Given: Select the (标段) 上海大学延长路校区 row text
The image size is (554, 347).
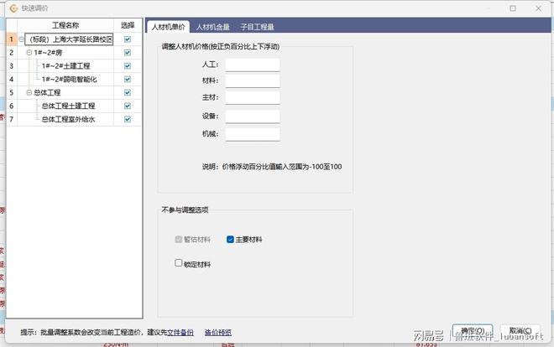Looking at the screenshot, I should [x=69, y=39].
